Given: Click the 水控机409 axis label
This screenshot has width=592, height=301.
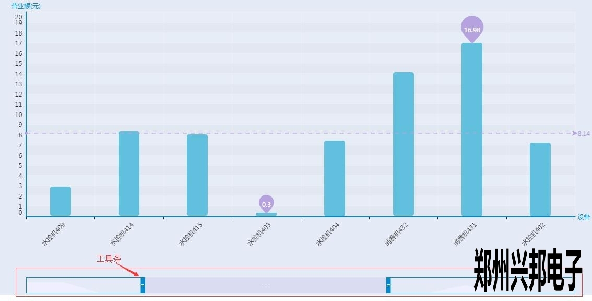Looking at the screenshot, I should (x=53, y=234).
